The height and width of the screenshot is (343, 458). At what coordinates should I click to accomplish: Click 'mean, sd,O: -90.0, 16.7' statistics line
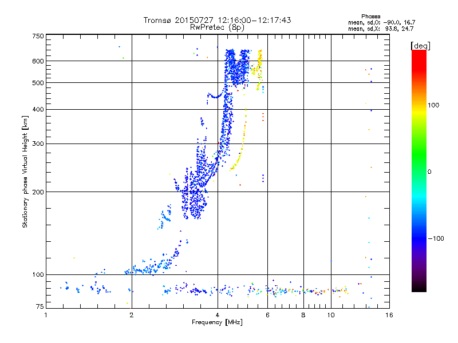click(381, 22)
